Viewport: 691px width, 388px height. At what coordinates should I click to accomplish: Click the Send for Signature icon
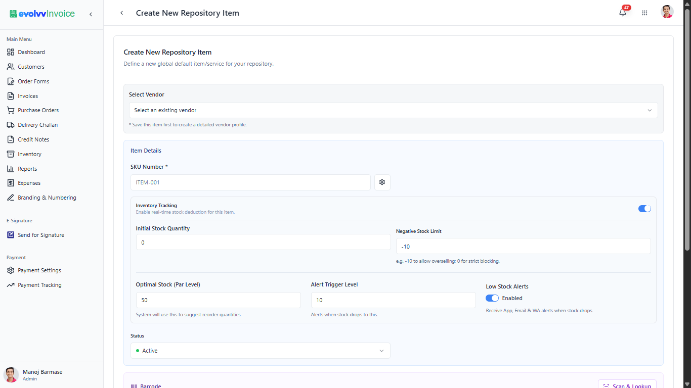[x=11, y=235]
